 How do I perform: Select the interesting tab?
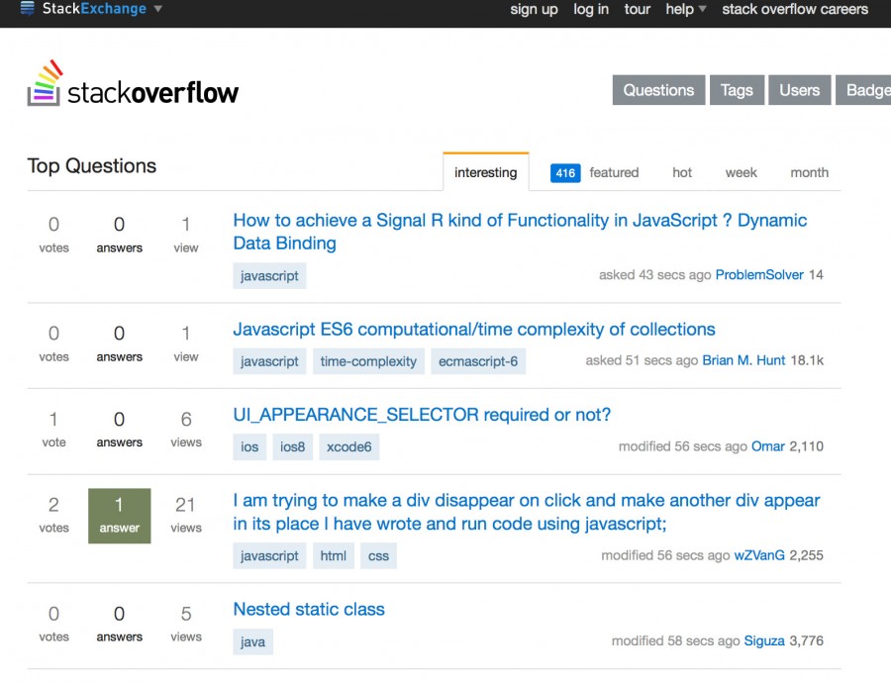(x=485, y=172)
